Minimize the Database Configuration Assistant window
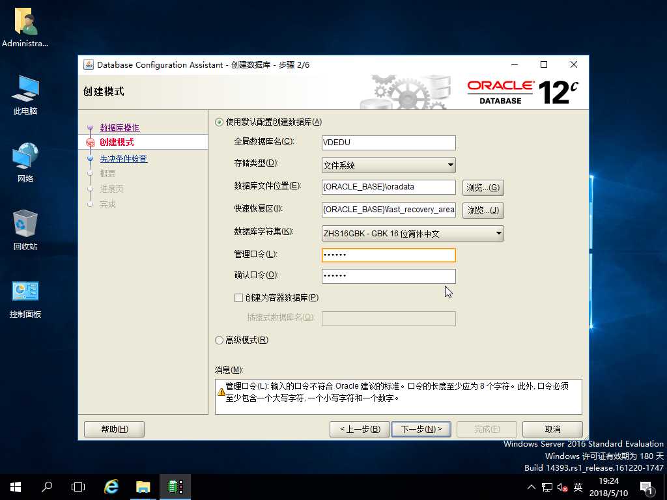The image size is (667, 500). pyautogui.click(x=515, y=64)
